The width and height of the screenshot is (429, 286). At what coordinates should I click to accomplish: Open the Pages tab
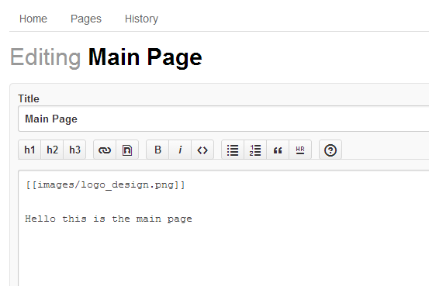click(86, 19)
